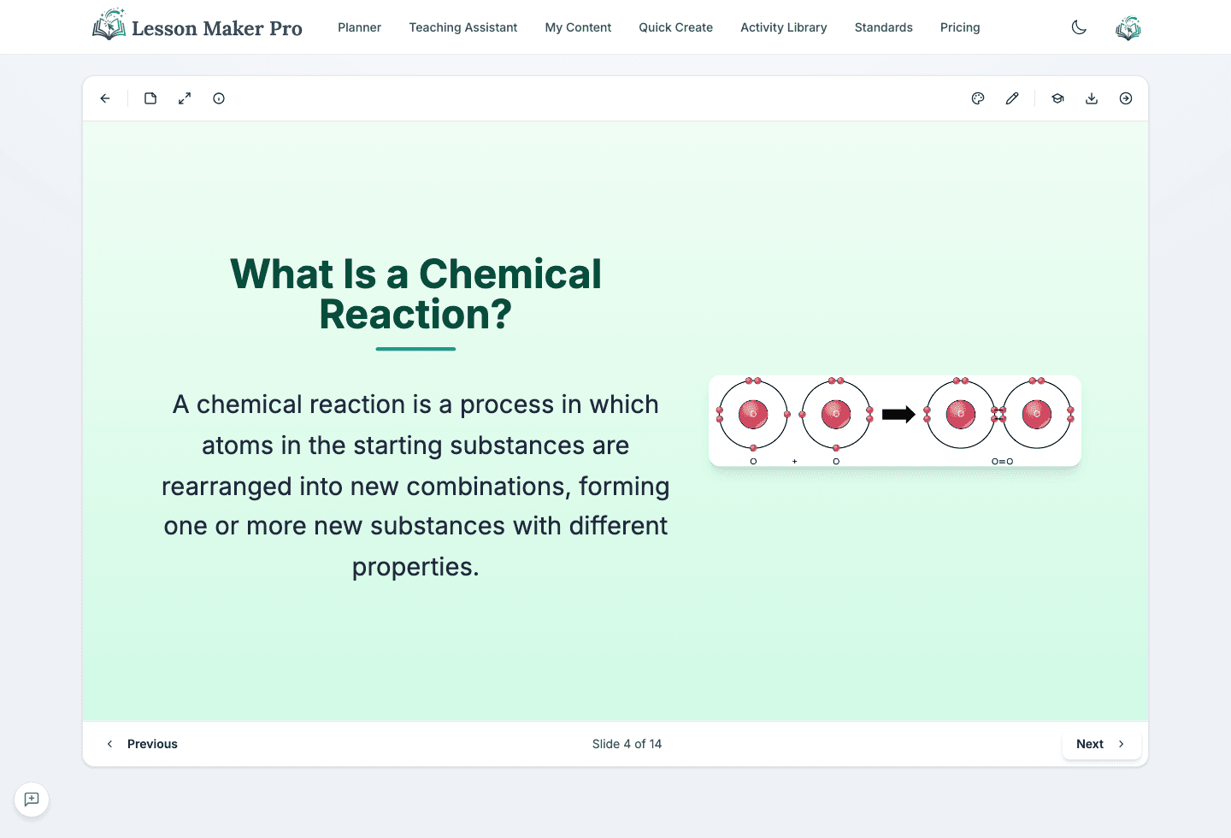
Task: Download the presentation via download icon
Action: pos(1092,98)
